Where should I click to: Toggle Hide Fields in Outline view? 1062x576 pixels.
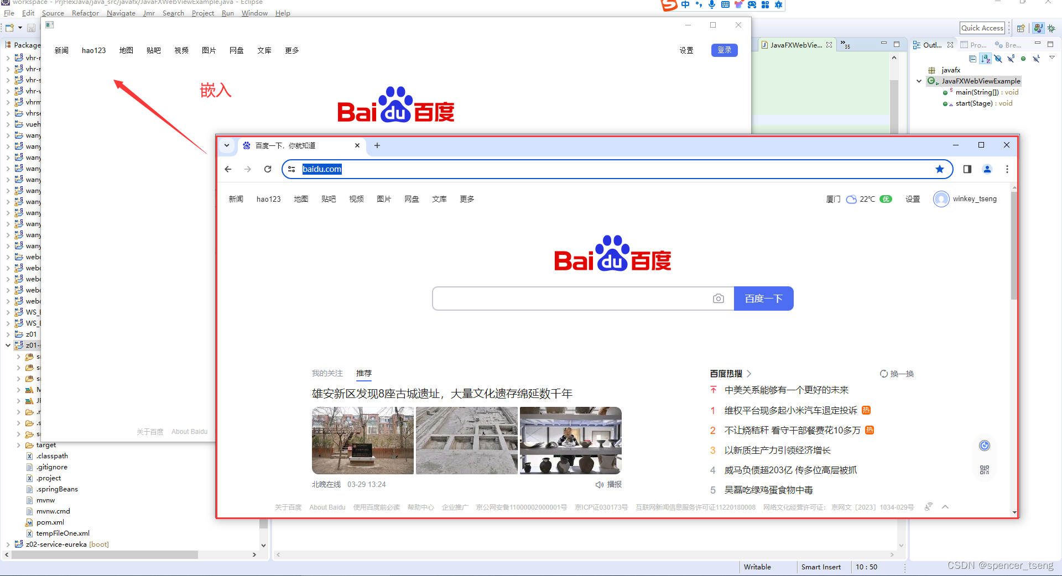[x=998, y=58]
